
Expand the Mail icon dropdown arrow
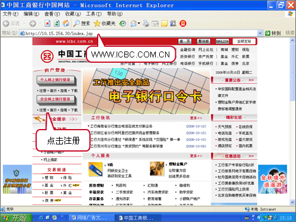click(x=139, y=24)
